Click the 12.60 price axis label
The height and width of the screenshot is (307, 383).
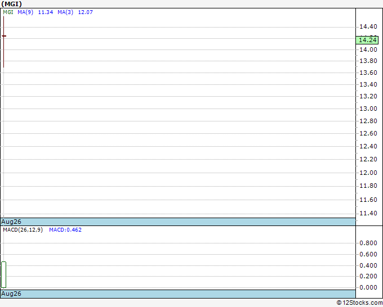pyautogui.click(x=368, y=133)
